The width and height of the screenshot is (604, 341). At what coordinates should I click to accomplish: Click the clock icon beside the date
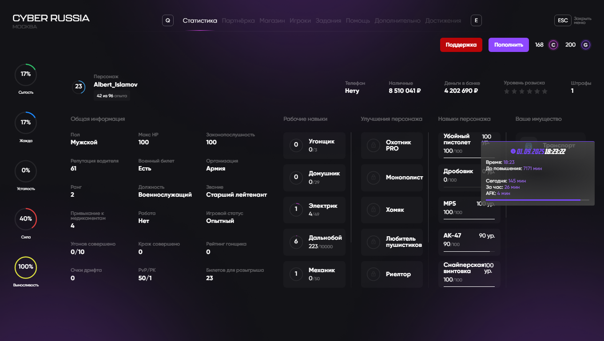(x=513, y=151)
